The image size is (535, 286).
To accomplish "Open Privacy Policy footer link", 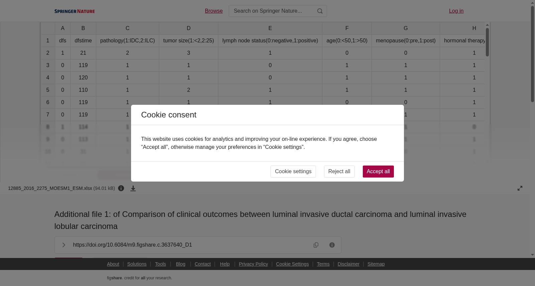I will pos(253,264).
